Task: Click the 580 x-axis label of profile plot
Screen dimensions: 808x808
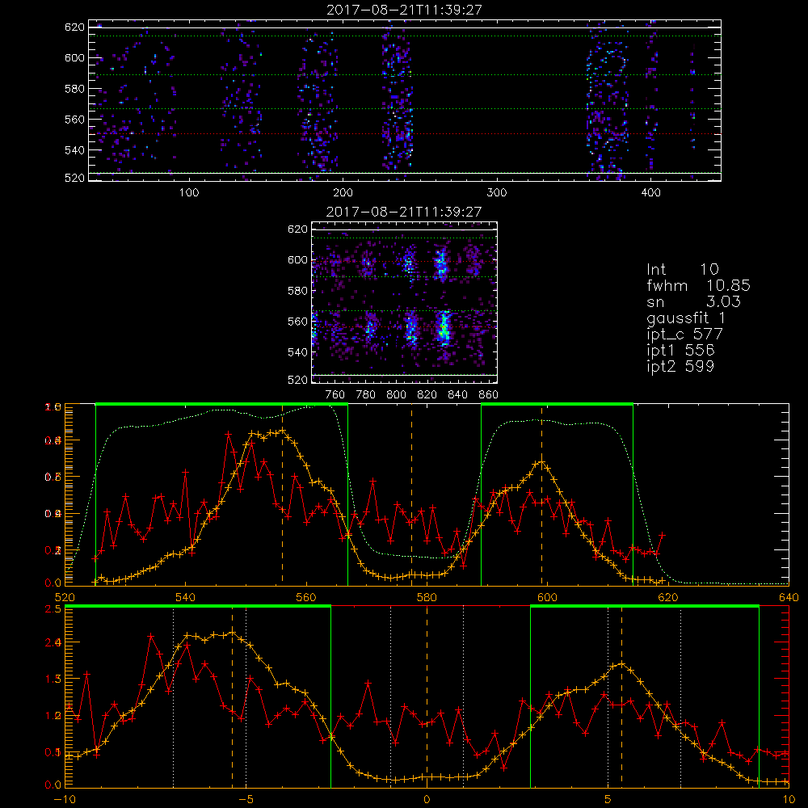Action: coord(427,597)
